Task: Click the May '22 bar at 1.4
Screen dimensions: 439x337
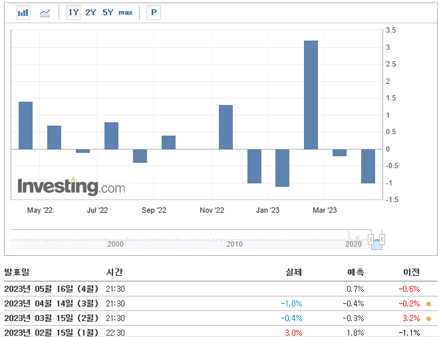Action: click(25, 126)
